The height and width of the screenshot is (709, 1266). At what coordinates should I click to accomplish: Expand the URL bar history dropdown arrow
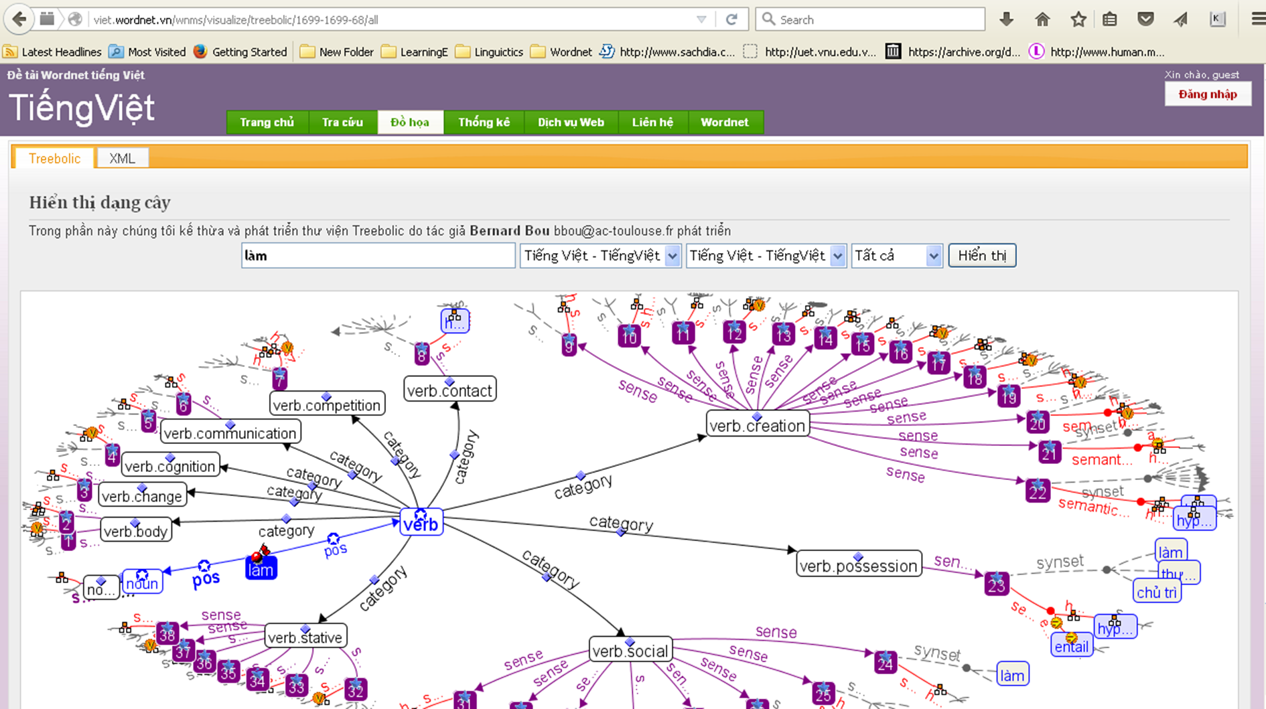701,19
